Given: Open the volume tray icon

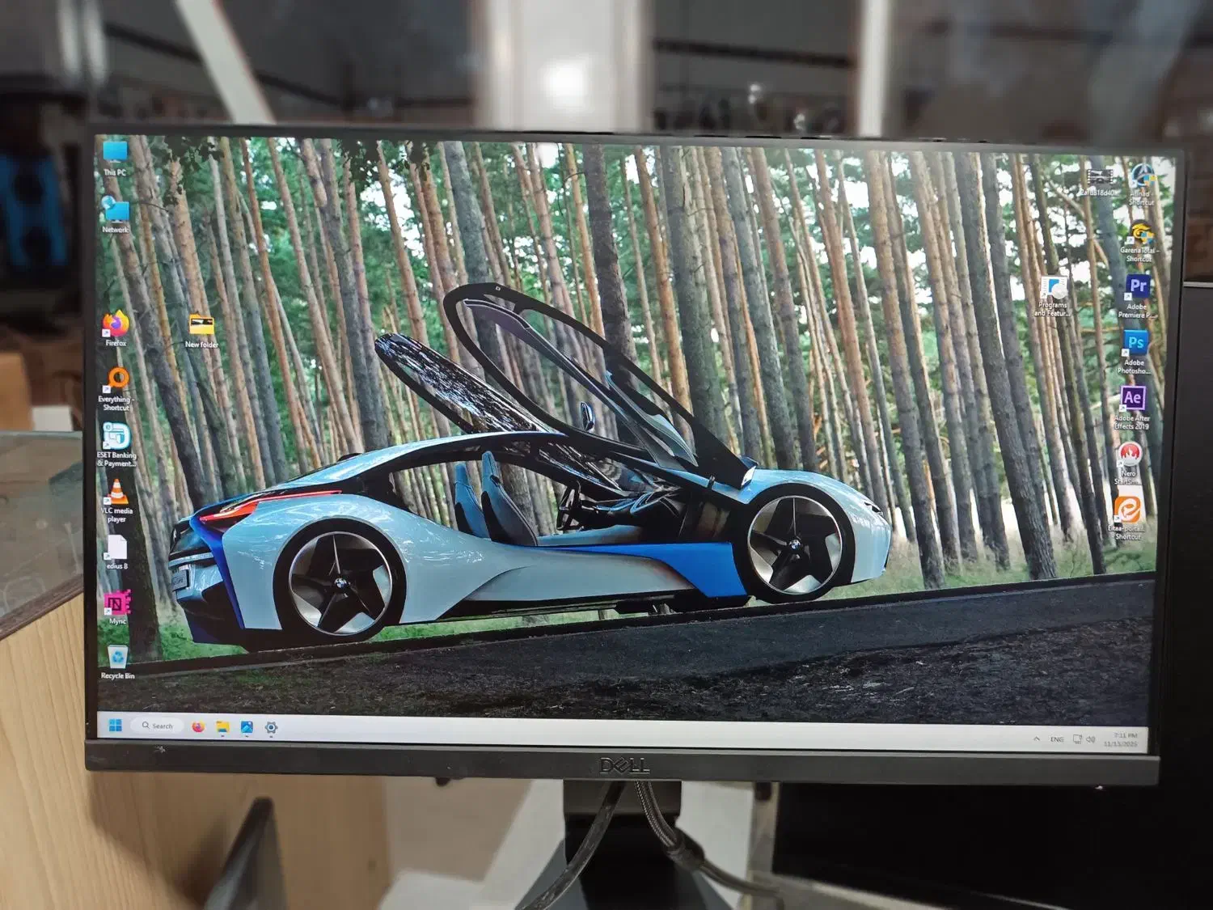Looking at the screenshot, I should pyautogui.click(x=1090, y=739).
